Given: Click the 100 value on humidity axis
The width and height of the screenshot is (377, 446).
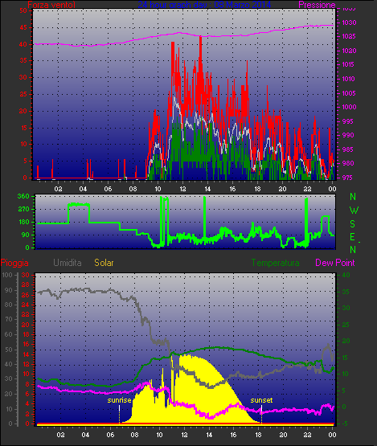Looking at the screenshot, I should (7, 275).
